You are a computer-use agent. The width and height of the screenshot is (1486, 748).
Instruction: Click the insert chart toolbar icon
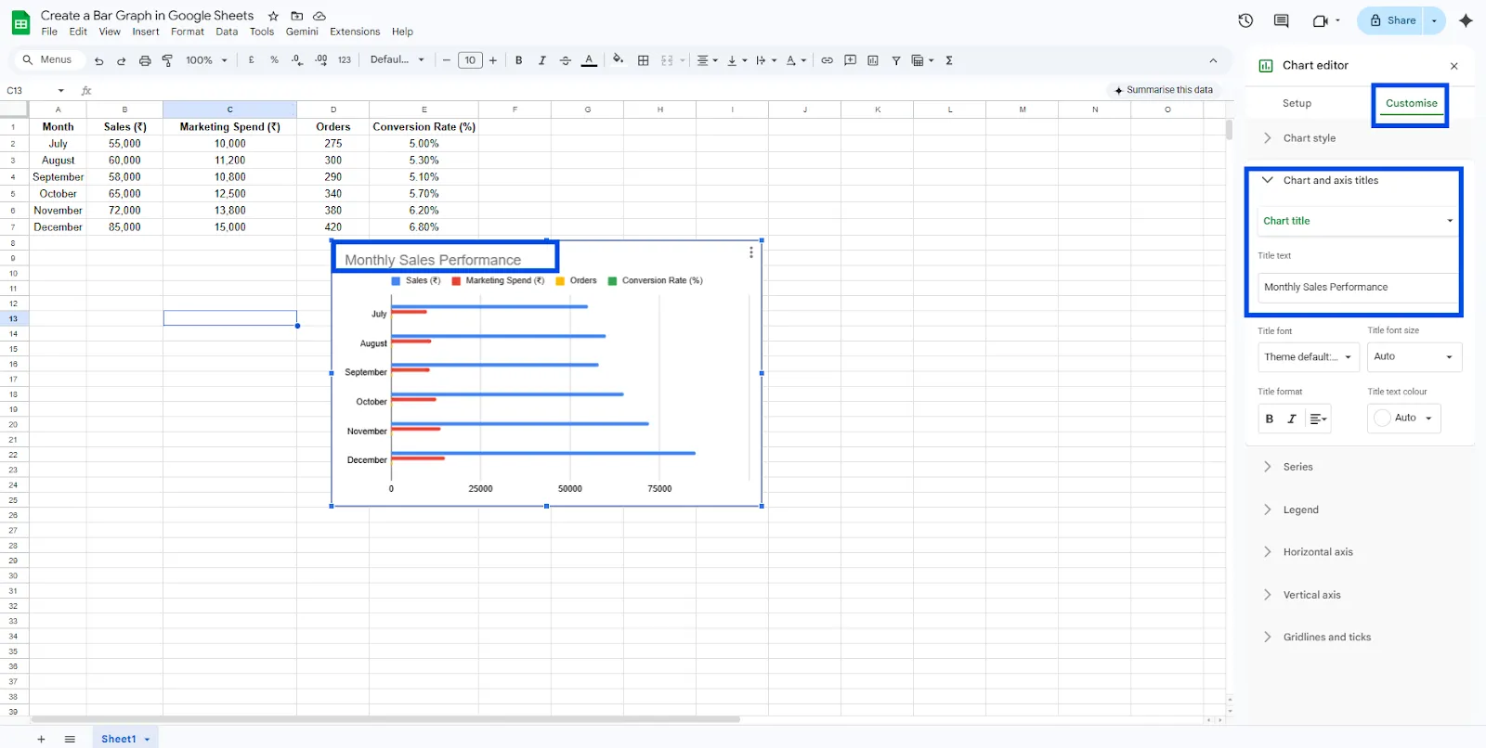pos(873,60)
